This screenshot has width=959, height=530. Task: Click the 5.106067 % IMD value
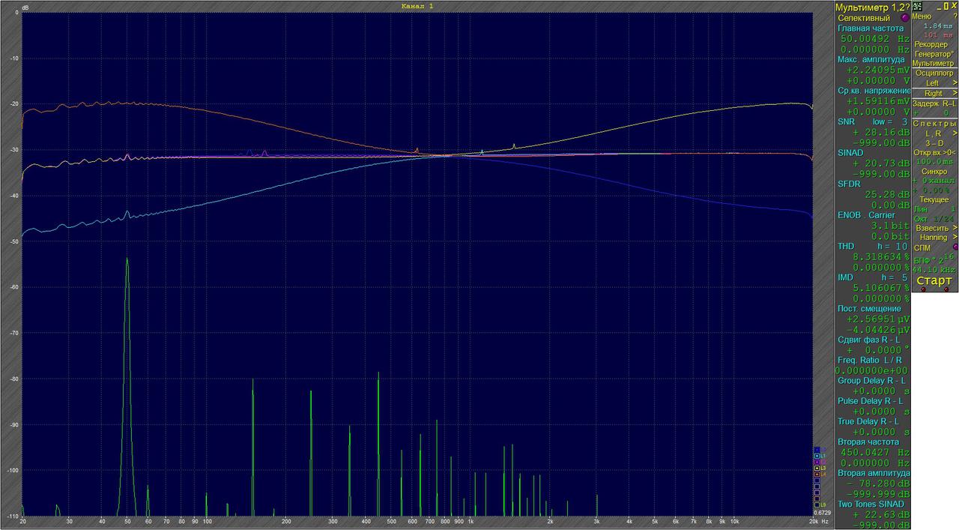881,288
